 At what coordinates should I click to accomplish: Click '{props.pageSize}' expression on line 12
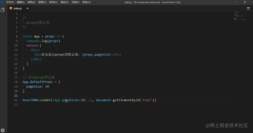(97, 55)
